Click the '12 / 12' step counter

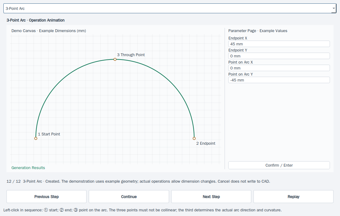pos(13,181)
